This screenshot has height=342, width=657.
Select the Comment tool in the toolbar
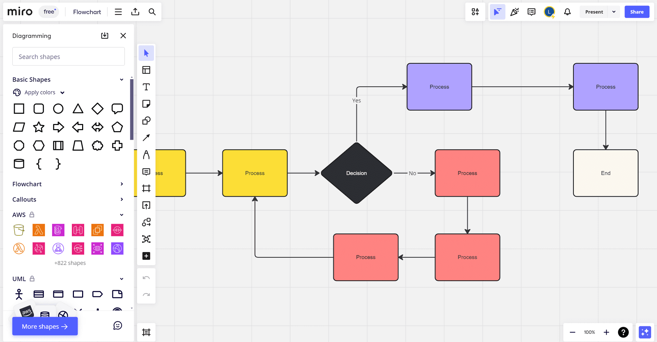[x=146, y=172]
